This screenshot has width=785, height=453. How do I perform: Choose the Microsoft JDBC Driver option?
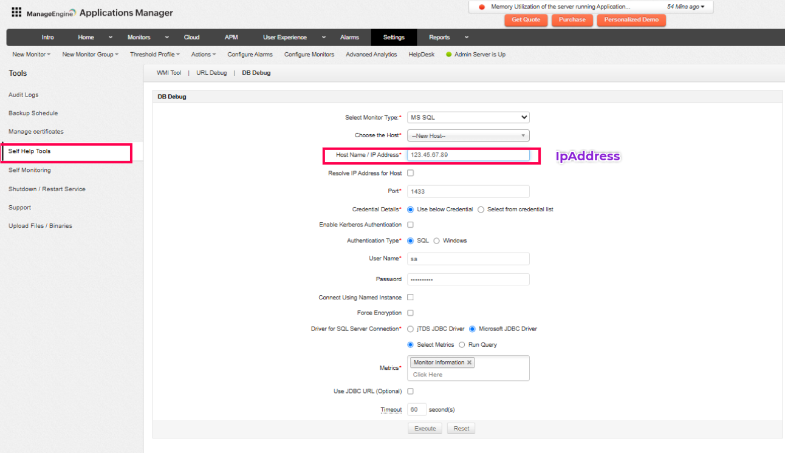tap(473, 329)
